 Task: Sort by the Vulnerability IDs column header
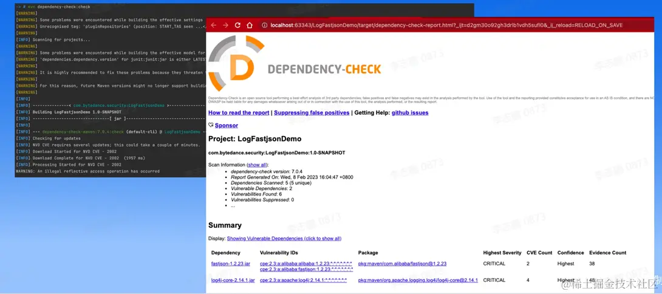coord(279,253)
